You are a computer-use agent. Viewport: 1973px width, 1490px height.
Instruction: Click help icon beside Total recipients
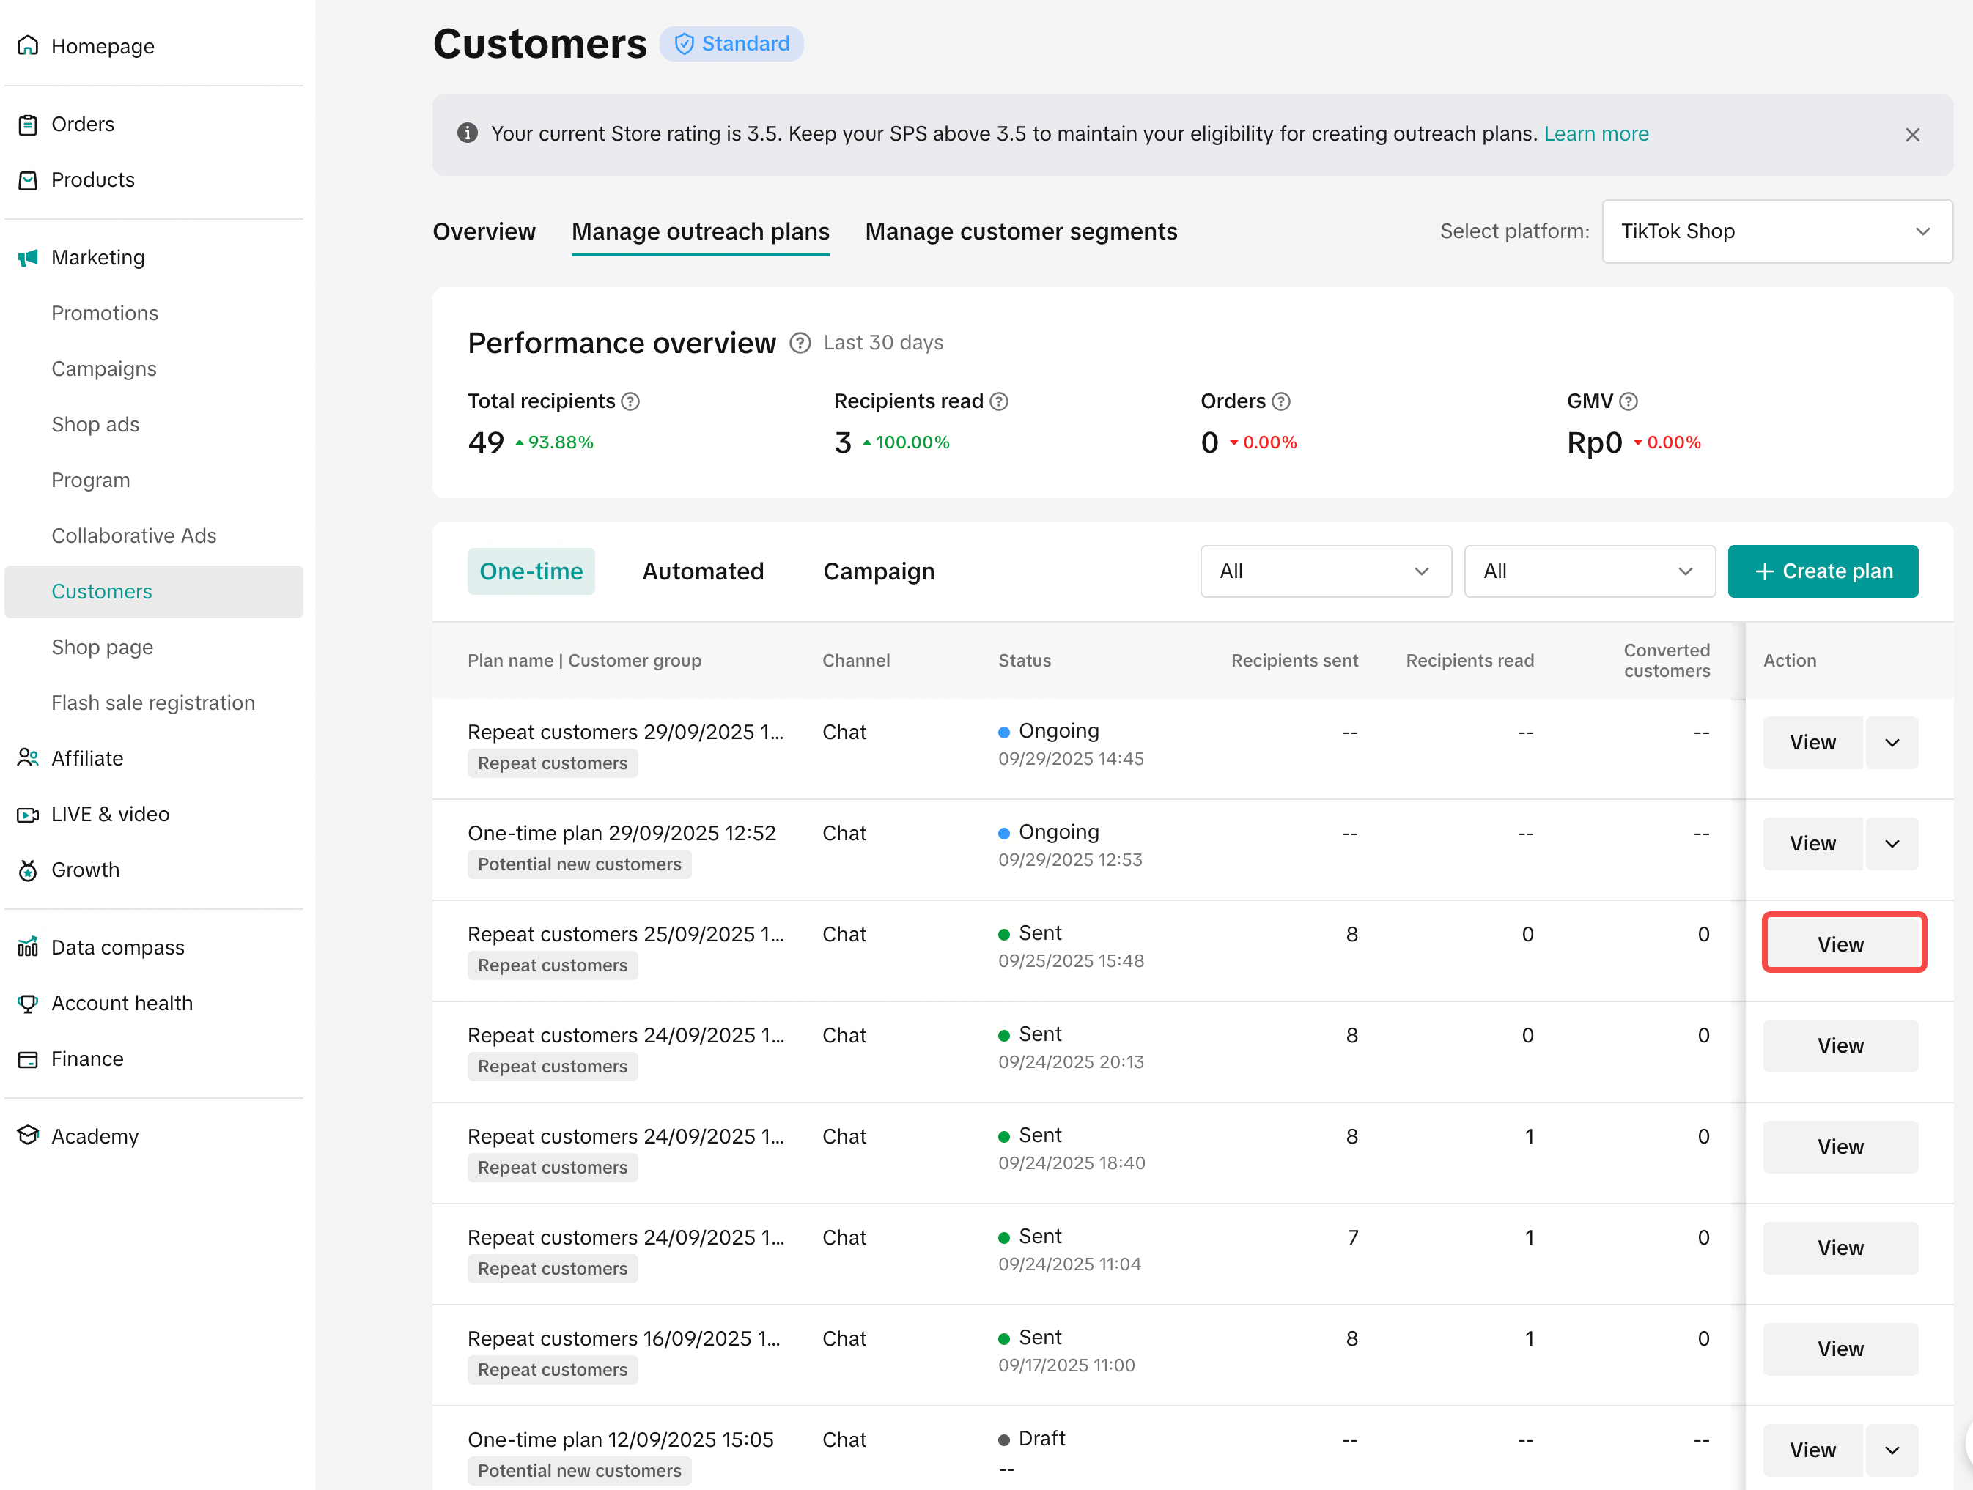(630, 401)
